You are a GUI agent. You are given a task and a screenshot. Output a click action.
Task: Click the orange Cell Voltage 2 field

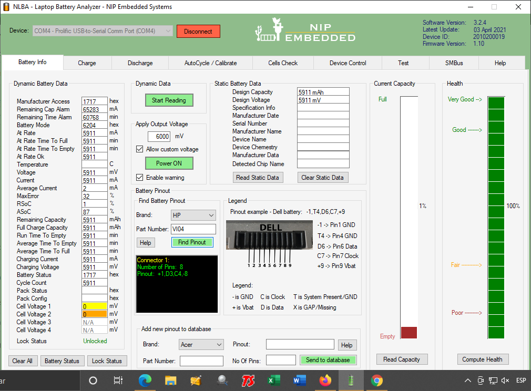click(95, 314)
